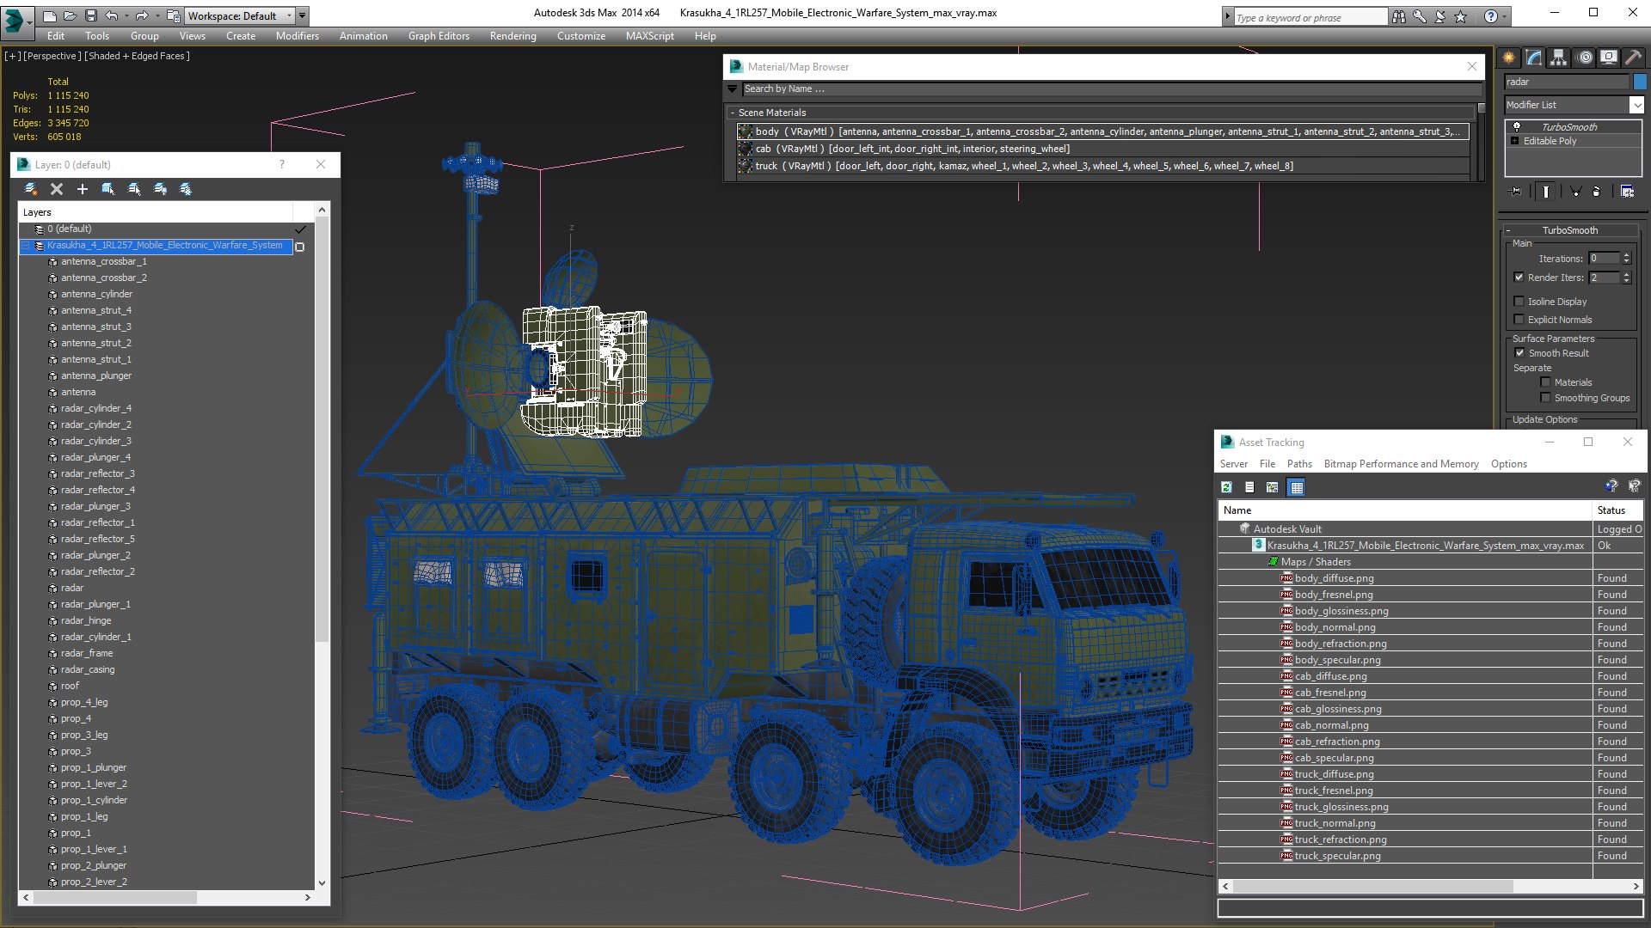Viewport: 1651px width, 928px height.
Task: Click the Undo arrow icon
Action: [111, 15]
